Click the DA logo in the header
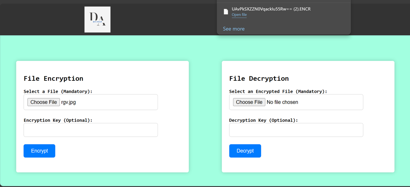The width and height of the screenshot is (410, 187). click(97, 20)
